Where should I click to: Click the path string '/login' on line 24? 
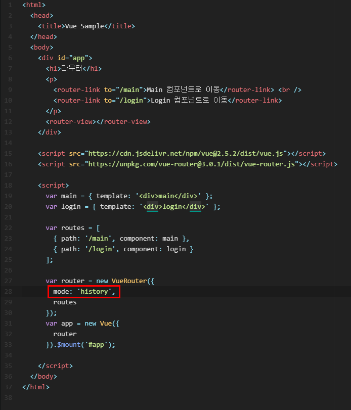pyautogui.click(x=100, y=249)
